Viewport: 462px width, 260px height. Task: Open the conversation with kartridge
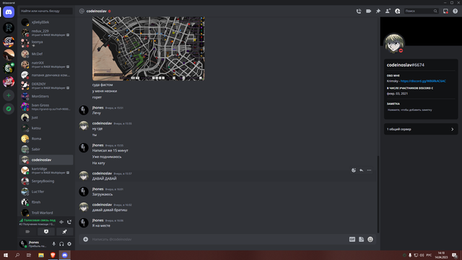[46, 170]
